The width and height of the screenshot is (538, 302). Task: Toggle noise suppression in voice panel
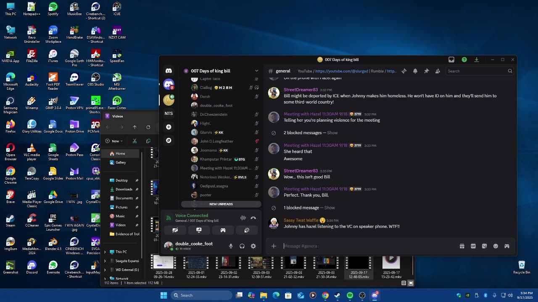coord(243,218)
